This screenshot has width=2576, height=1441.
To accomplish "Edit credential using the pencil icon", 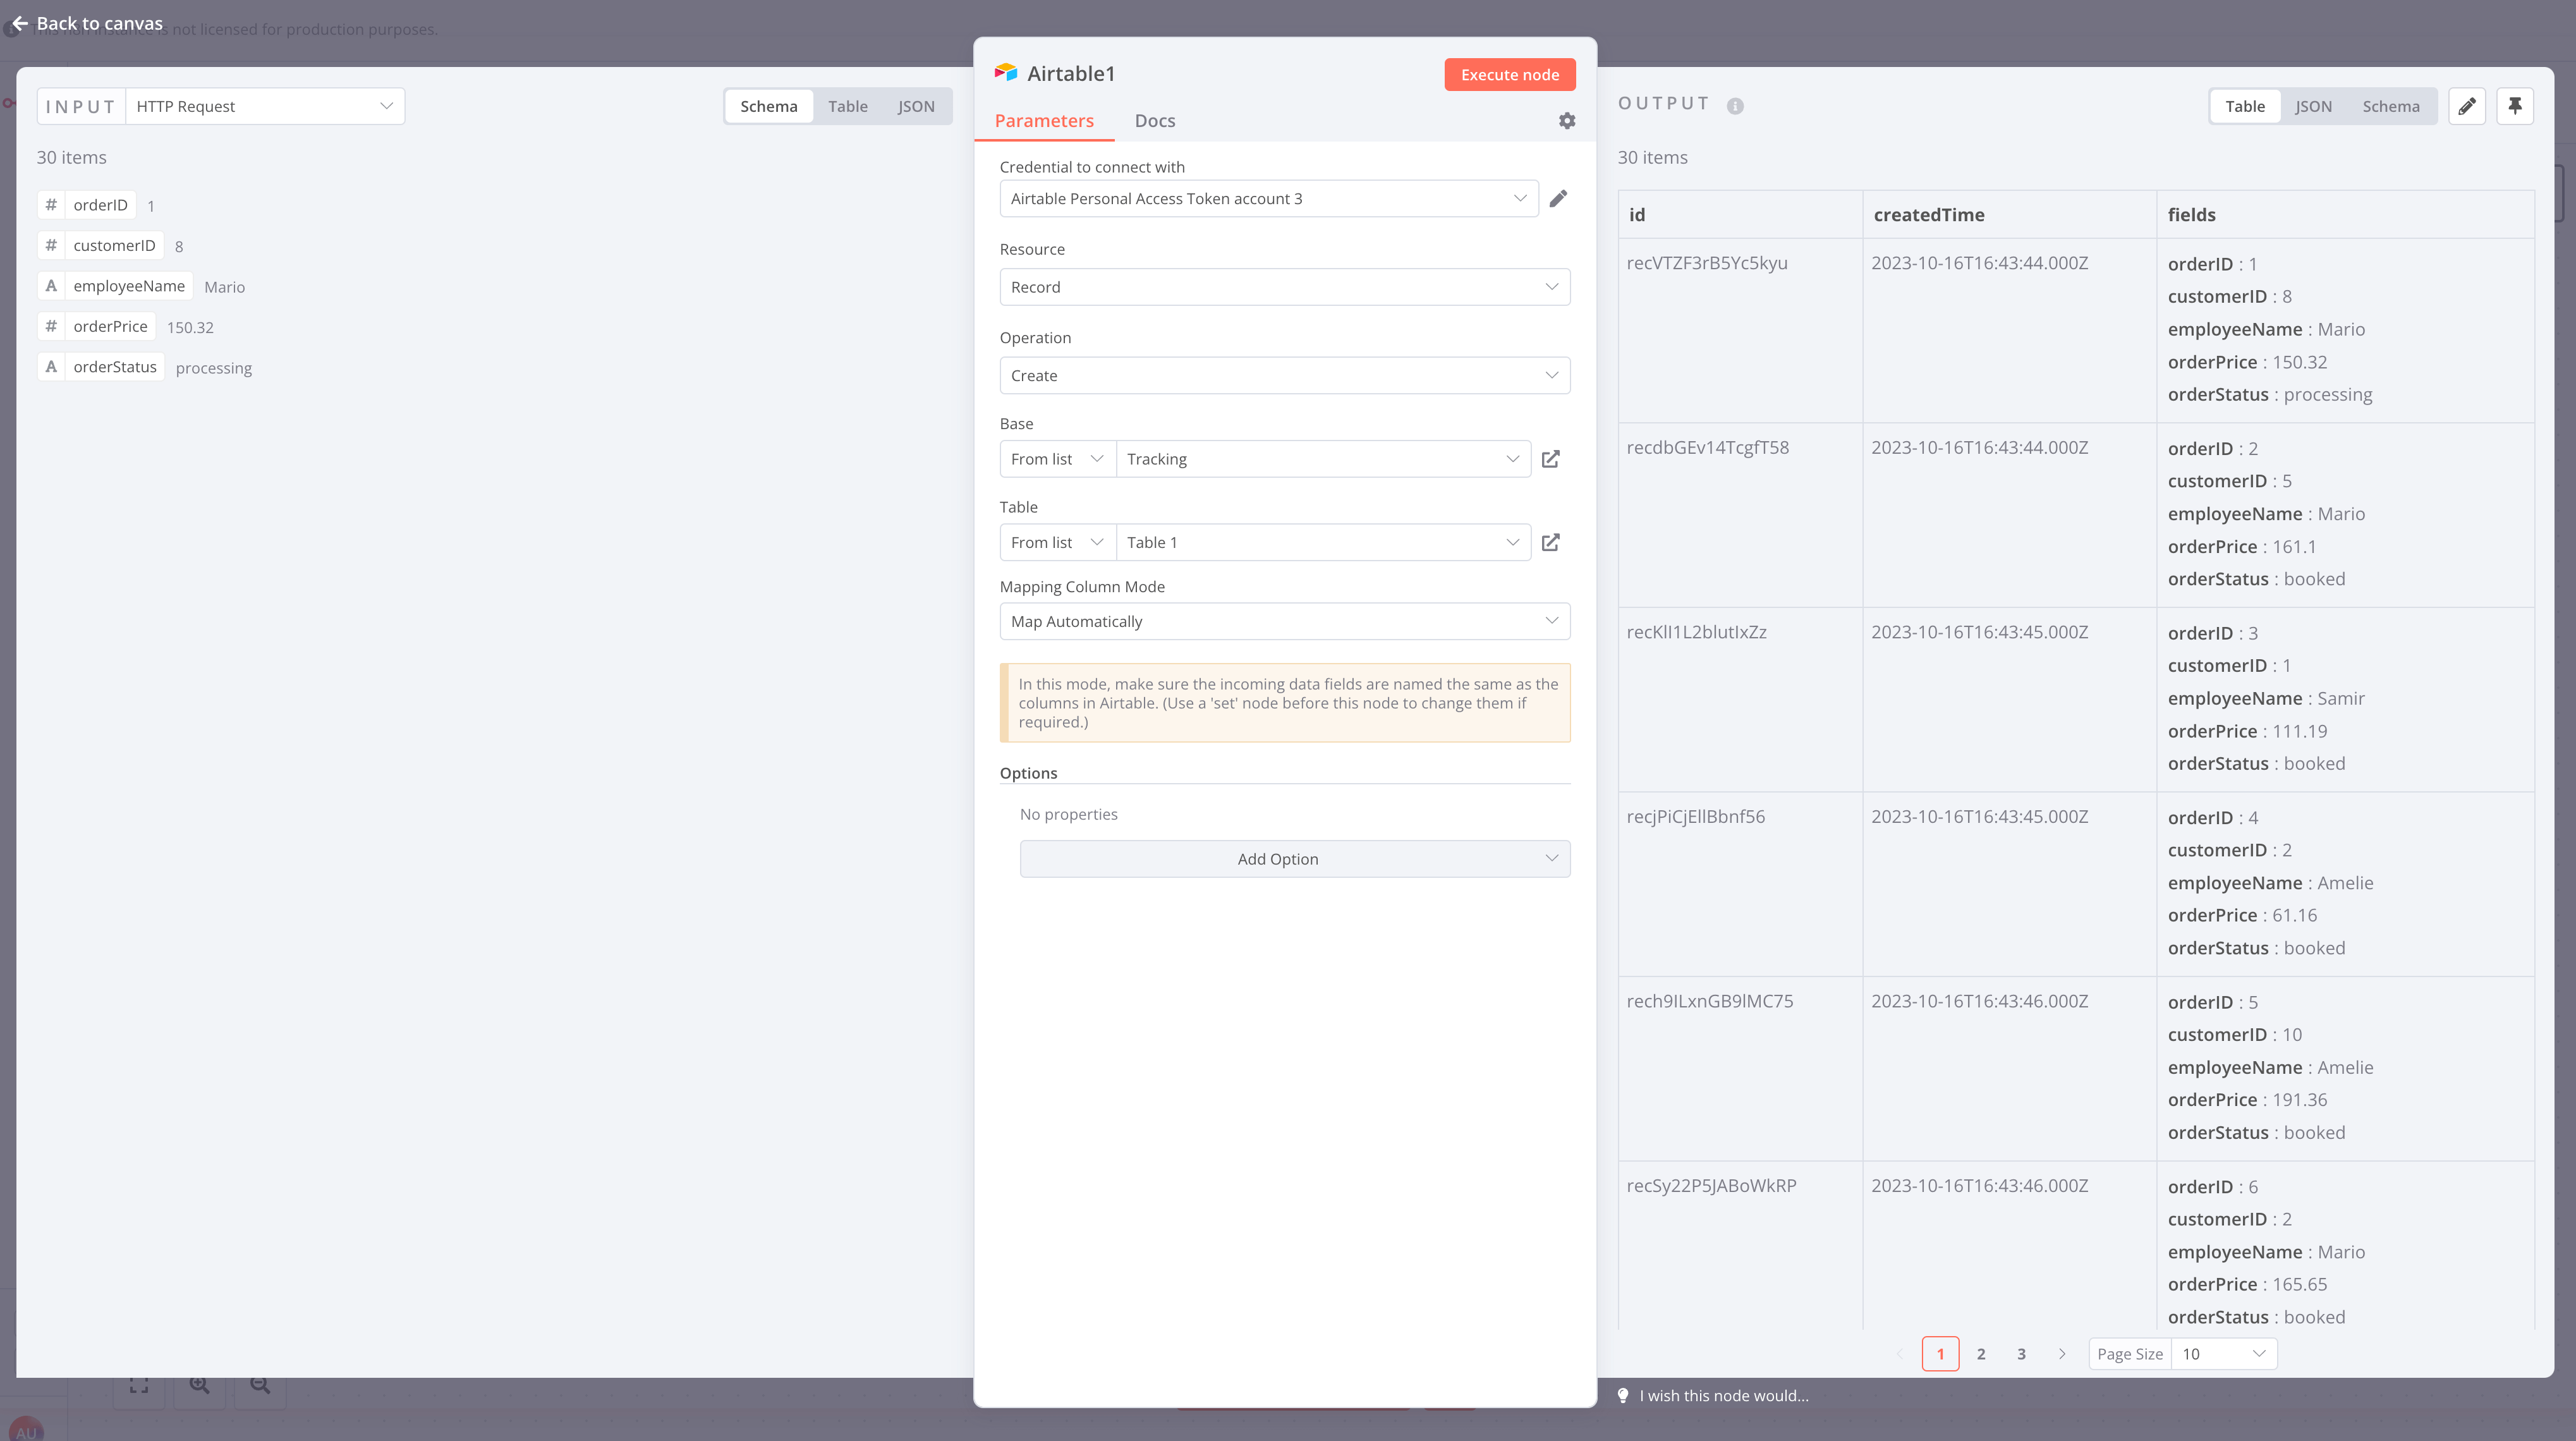I will coord(1558,198).
